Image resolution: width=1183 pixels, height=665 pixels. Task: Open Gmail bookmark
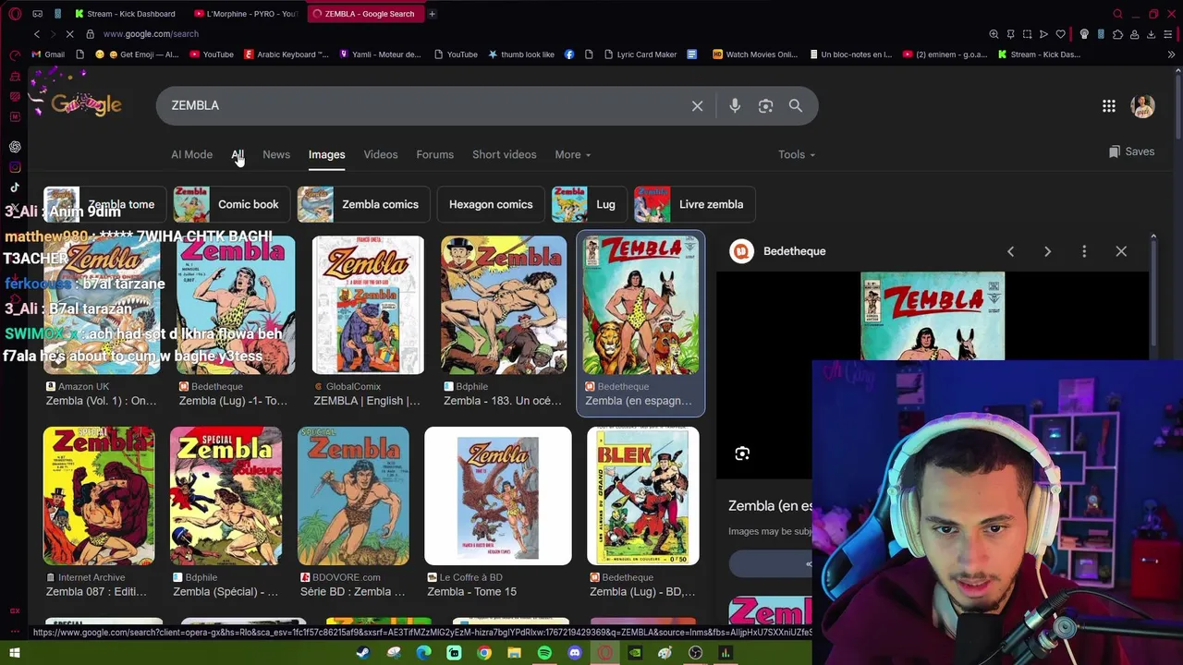(48, 54)
